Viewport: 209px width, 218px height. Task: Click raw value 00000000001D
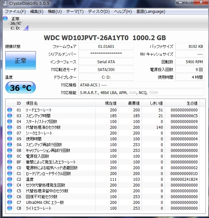point(184,173)
